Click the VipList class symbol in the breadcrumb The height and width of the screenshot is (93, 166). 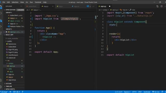124,10
